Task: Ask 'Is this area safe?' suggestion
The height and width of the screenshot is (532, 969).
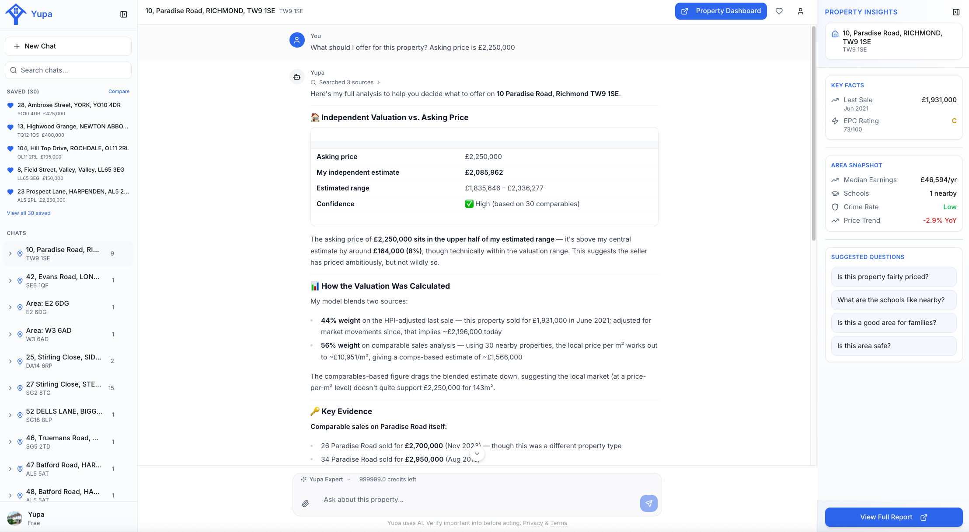Action: click(x=894, y=346)
